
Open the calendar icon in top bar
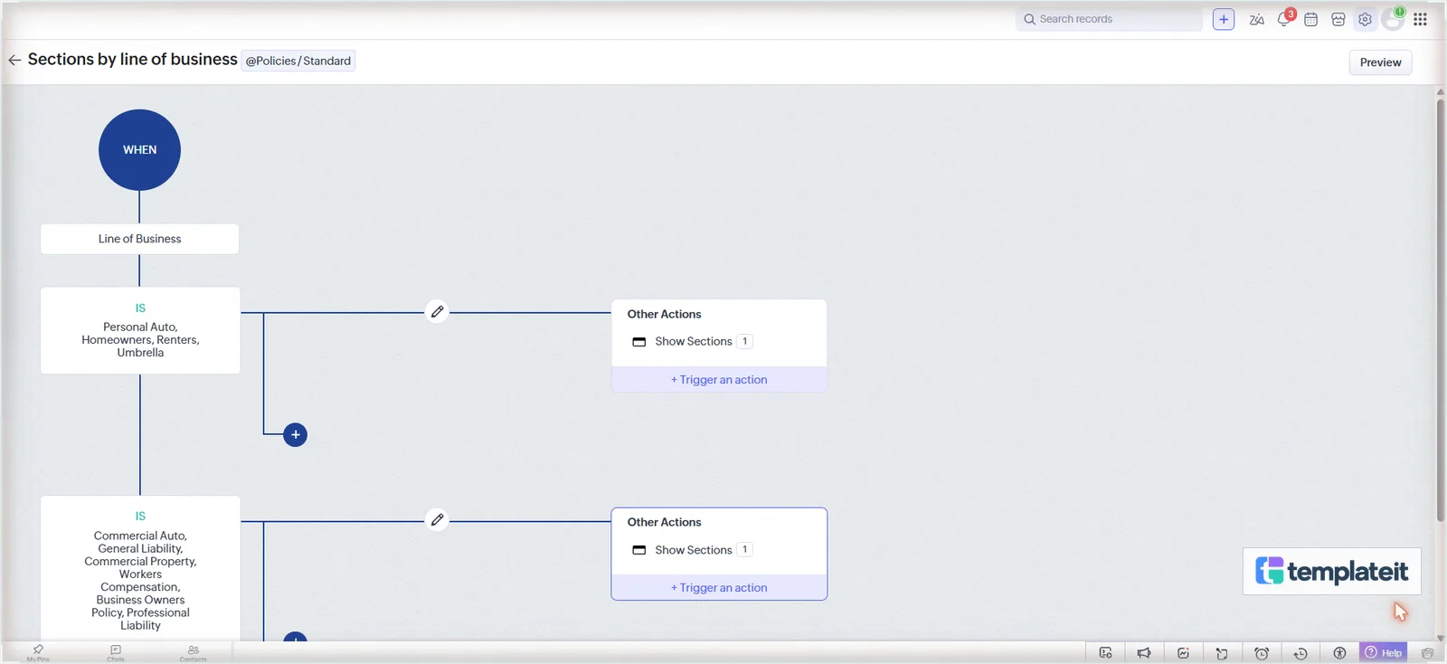coord(1310,19)
